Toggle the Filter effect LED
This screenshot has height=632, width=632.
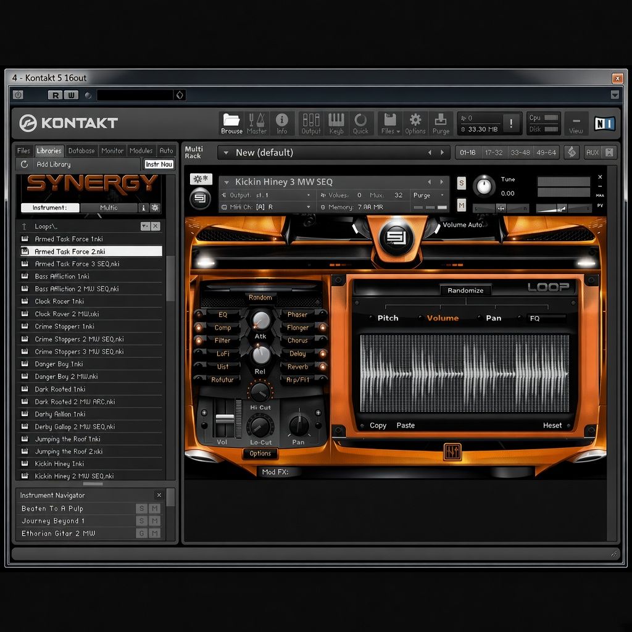pyautogui.click(x=198, y=341)
